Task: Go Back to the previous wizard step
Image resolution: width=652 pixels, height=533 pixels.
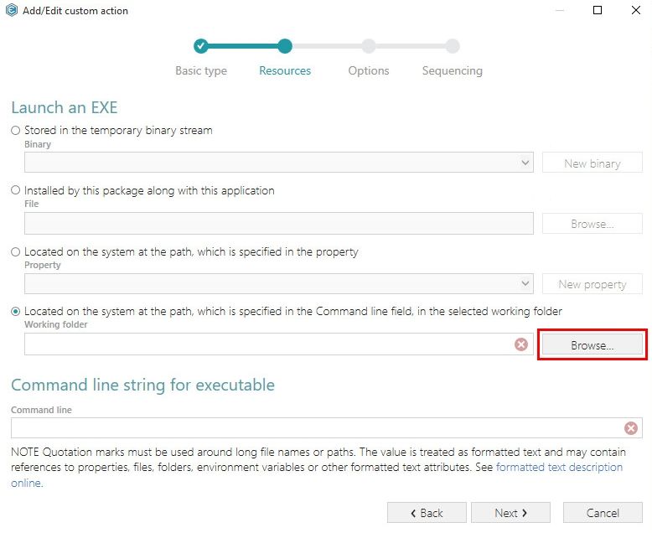Action: (x=427, y=513)
